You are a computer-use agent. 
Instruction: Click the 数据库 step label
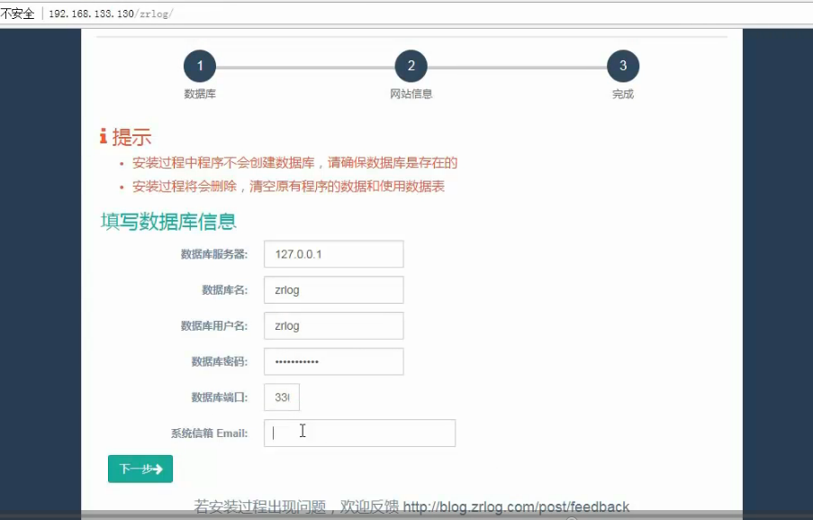point(200,94)
